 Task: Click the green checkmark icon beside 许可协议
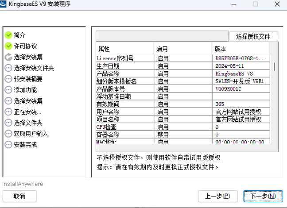pyautogui.click(x=8, y=46)
